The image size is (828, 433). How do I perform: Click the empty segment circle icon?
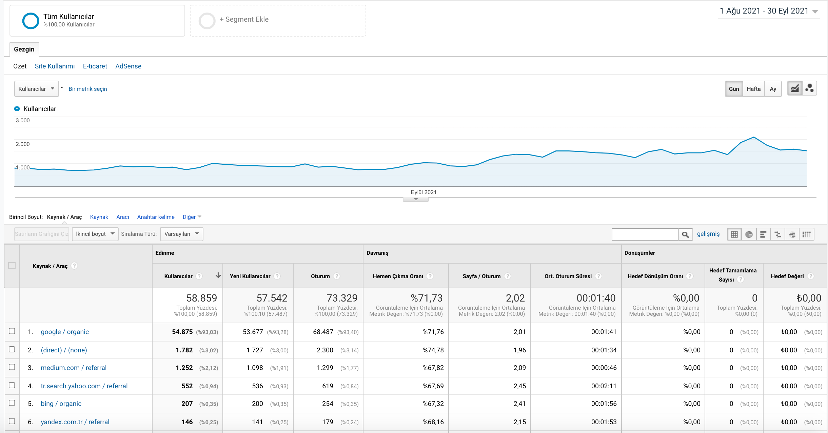coord(207,21)
